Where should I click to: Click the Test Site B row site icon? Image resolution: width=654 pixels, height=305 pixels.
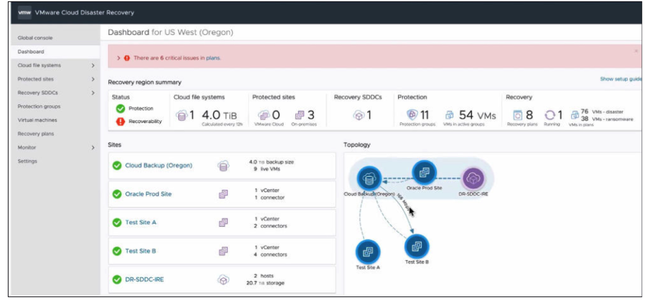click(223, 251)
